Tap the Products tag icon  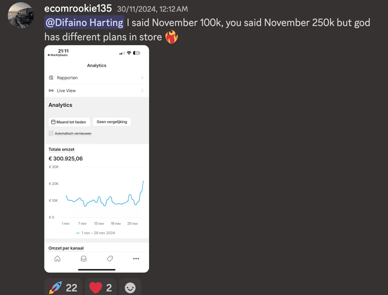pos(110,258)
